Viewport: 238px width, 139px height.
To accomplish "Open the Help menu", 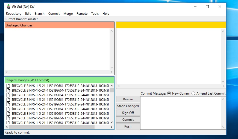I will tap(106, 14).
